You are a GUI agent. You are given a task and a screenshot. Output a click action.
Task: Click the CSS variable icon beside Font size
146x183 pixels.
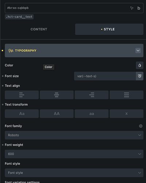(x=139, y=76)
